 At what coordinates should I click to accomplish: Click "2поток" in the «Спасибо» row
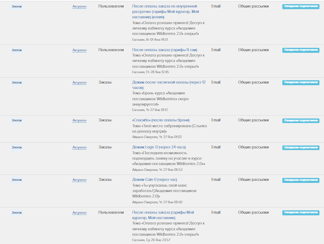tap(17, 121)
